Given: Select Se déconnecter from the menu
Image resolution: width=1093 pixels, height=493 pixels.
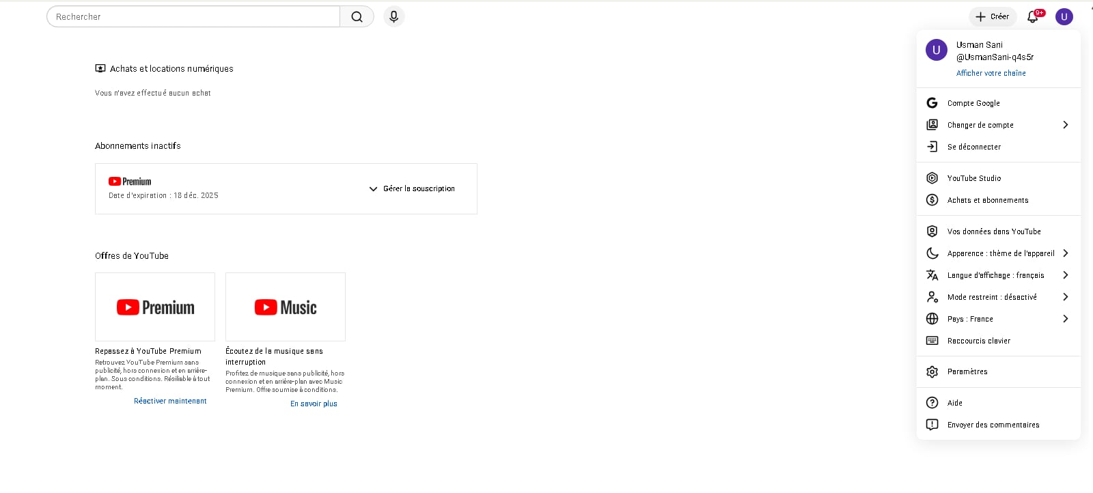Looking at the screenshot, I should tap(999, 147).
